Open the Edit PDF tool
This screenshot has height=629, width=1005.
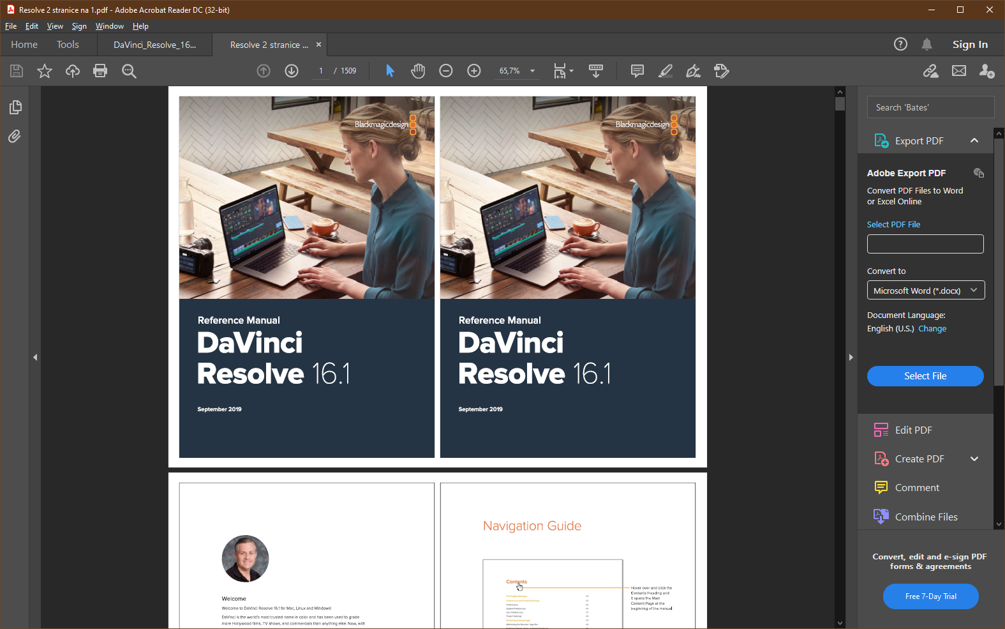[x=914, y=430]
